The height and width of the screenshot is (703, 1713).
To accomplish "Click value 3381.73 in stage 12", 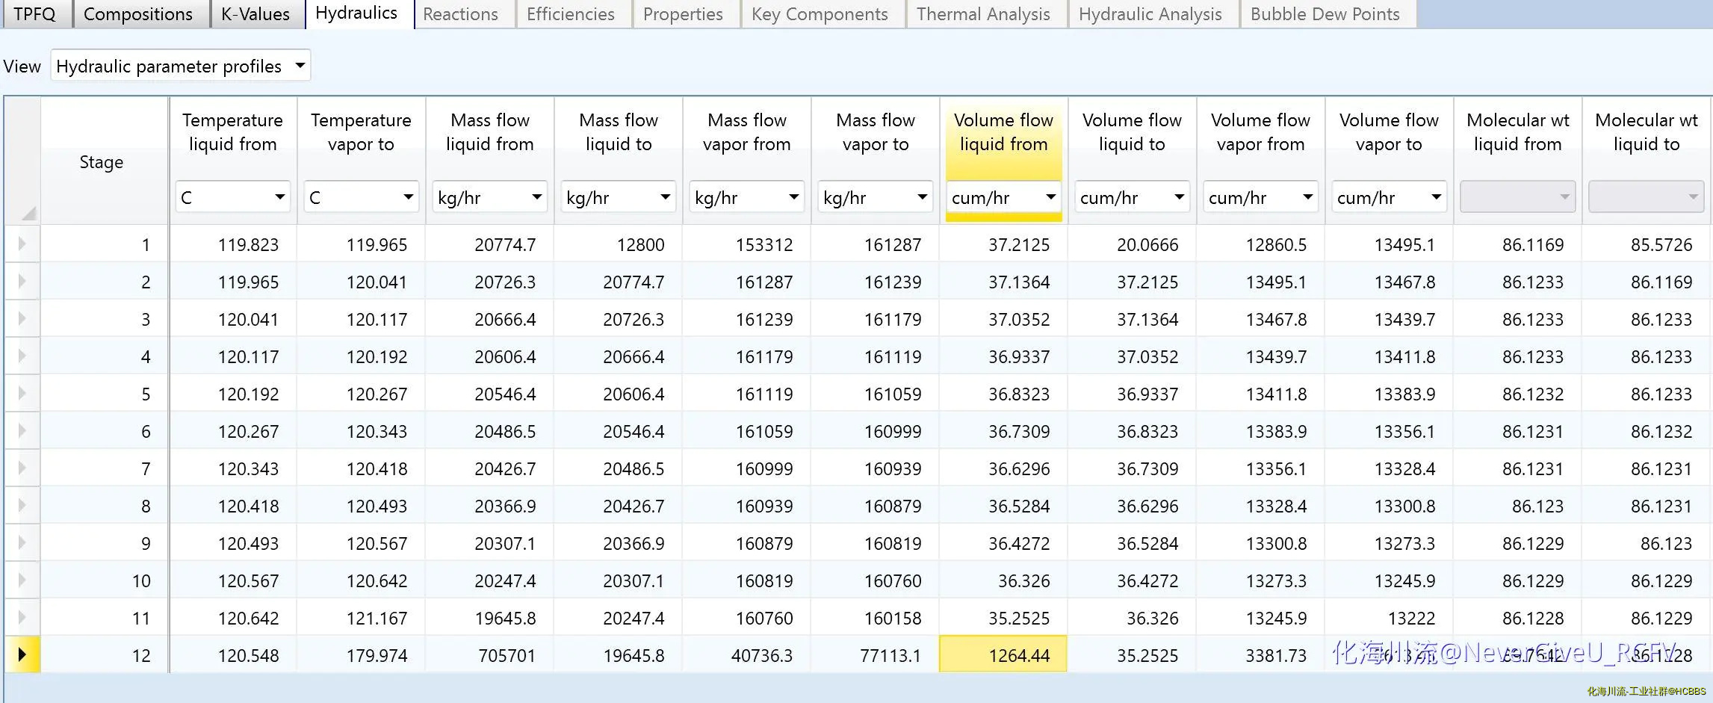I will click(x=1261, y=655).
